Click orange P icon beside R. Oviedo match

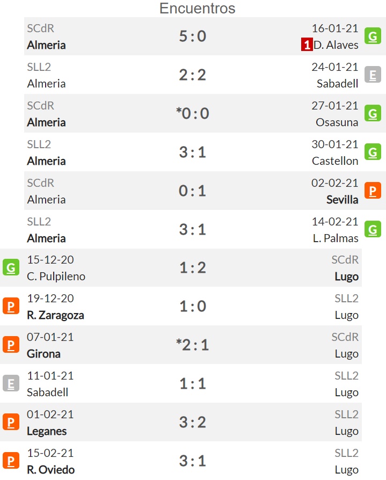tap(11, 461)
